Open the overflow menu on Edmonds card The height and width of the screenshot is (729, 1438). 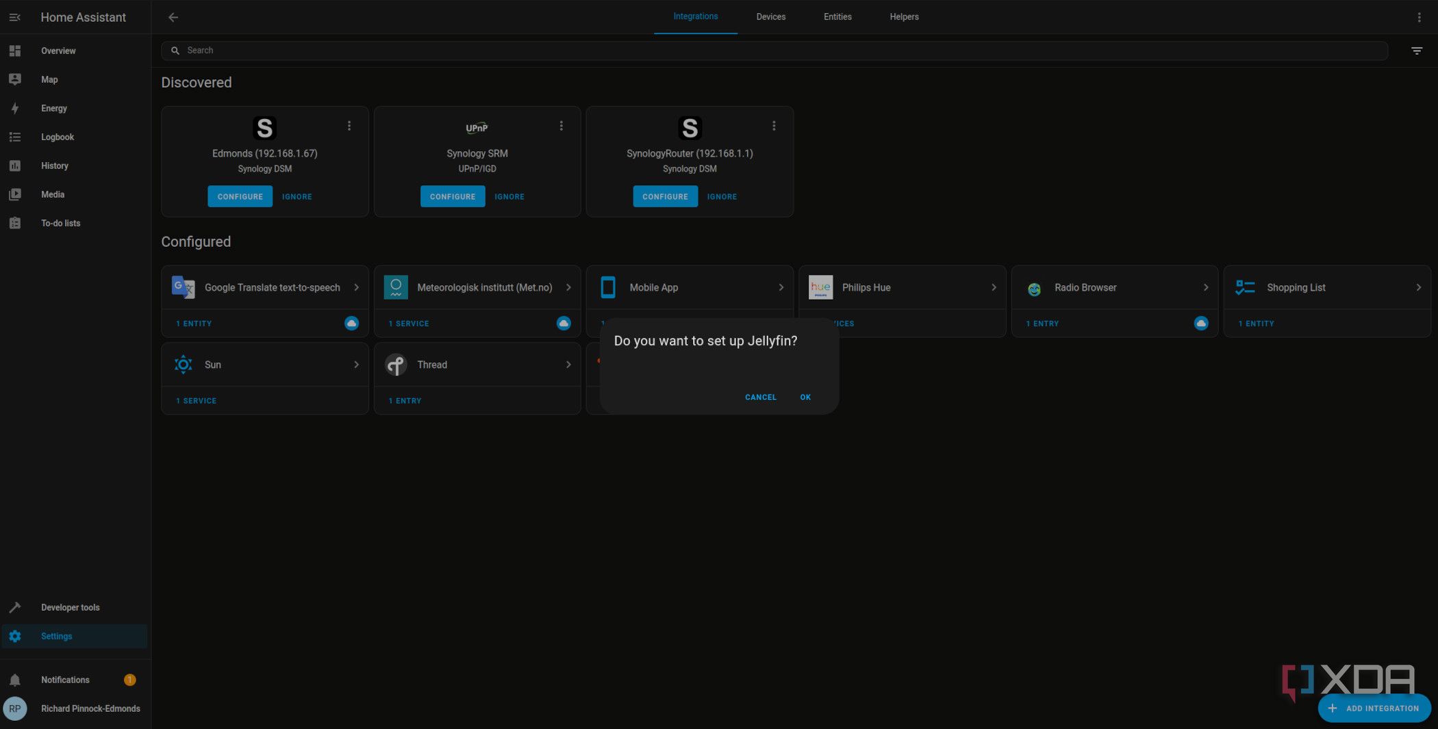pyautogui.click(x=349, y=126)
